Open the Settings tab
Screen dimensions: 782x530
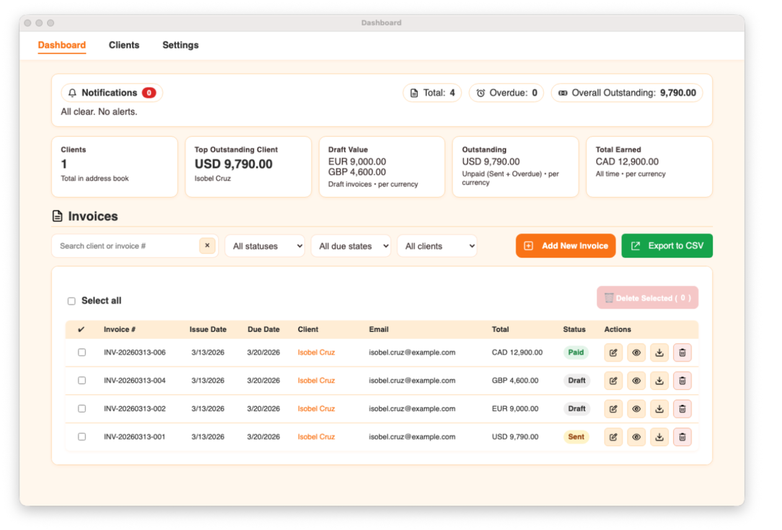(180, 45)
